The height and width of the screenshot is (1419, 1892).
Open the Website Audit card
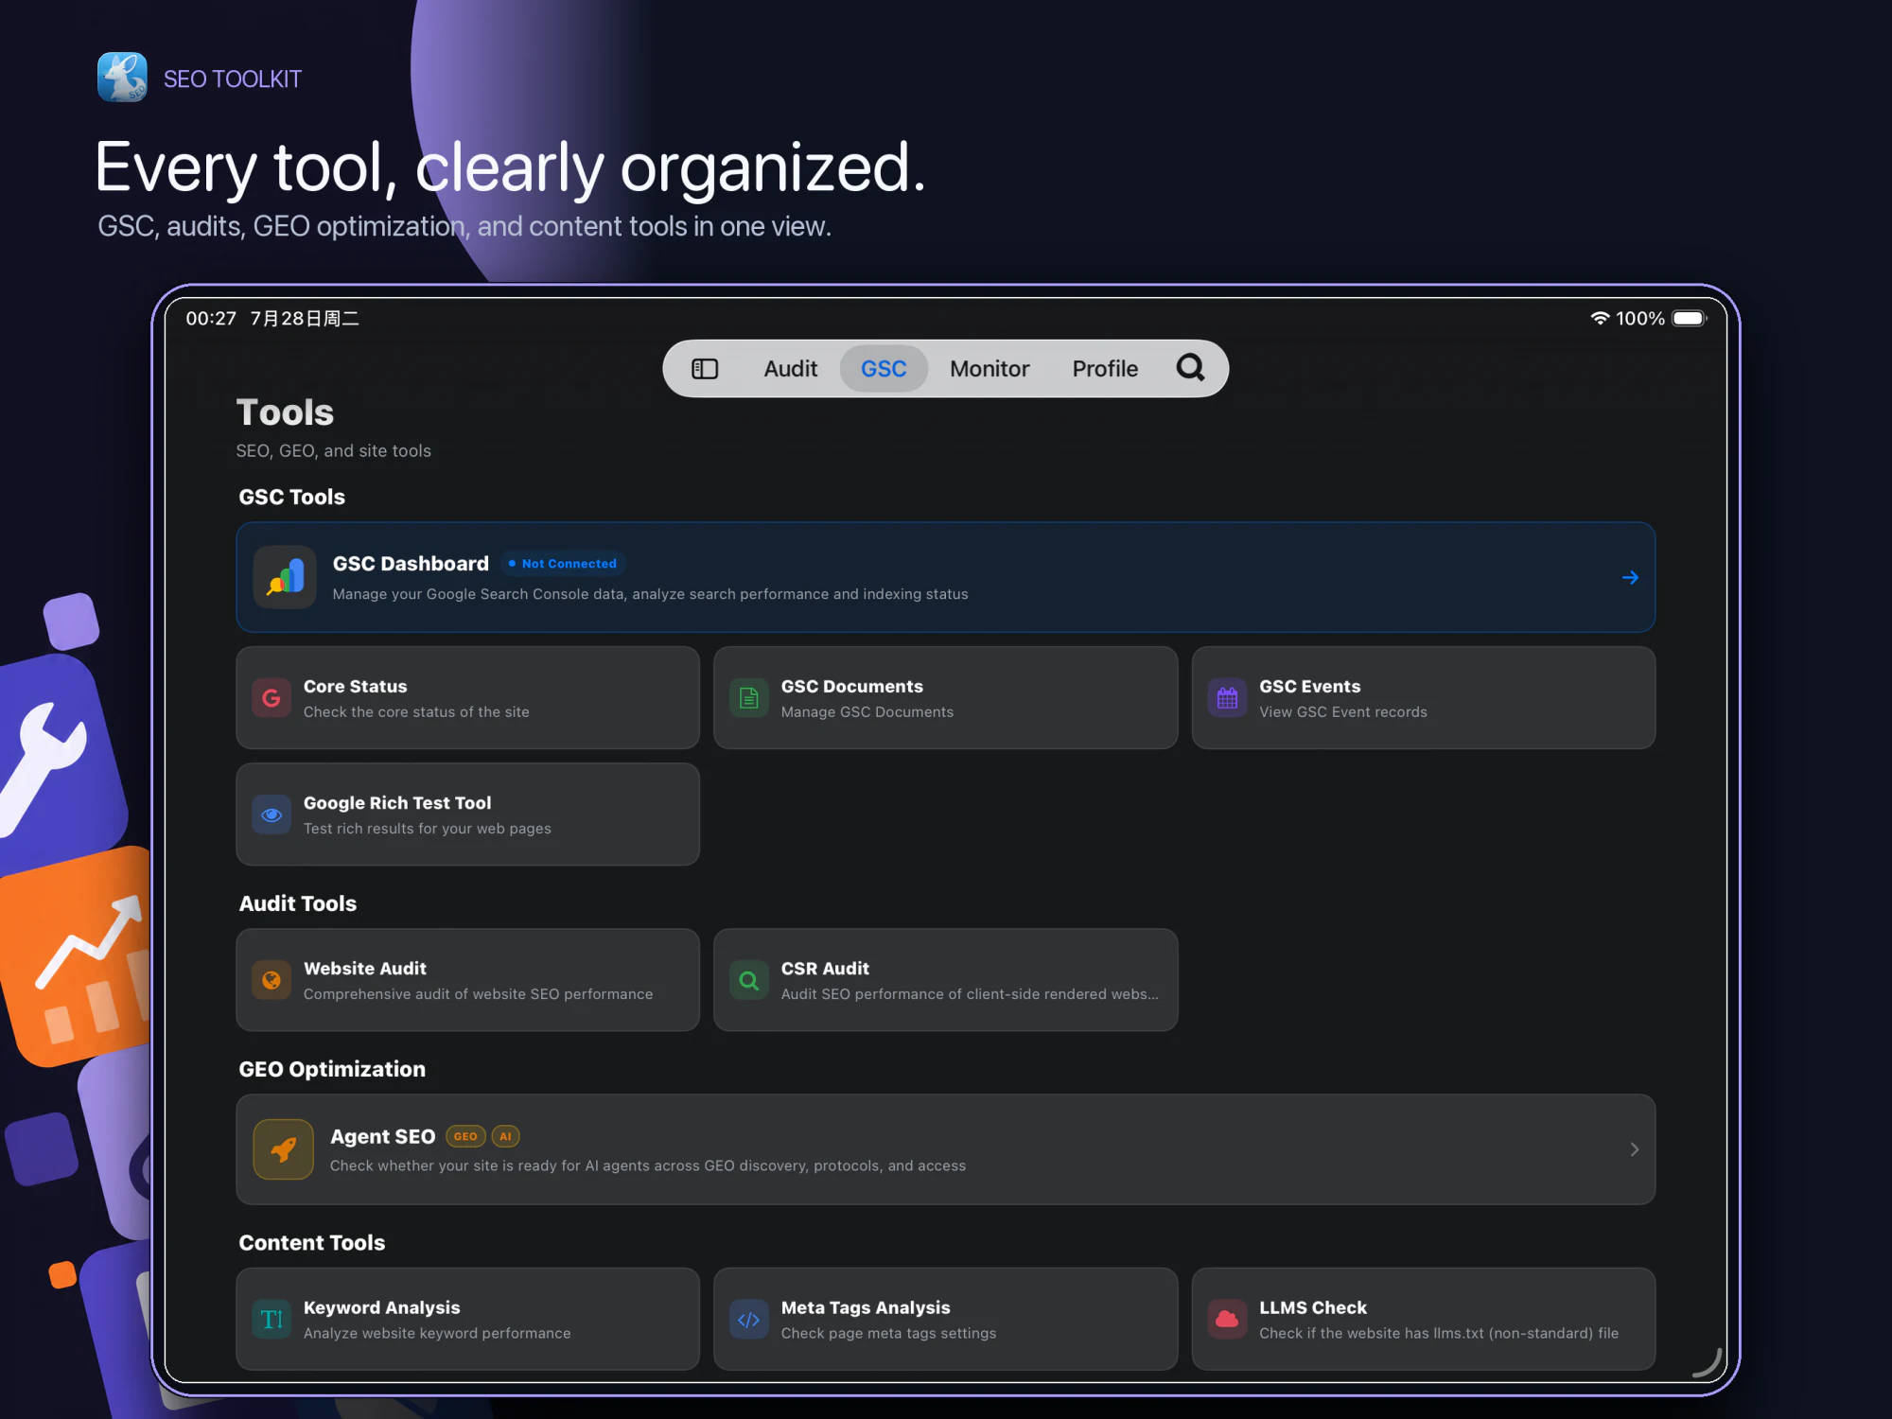(x=467, y=980)
